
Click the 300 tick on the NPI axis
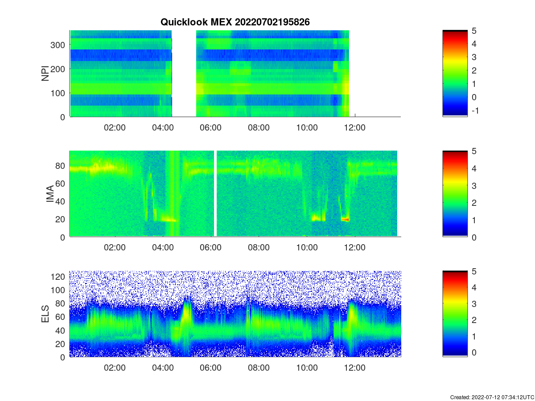[58, 45]
